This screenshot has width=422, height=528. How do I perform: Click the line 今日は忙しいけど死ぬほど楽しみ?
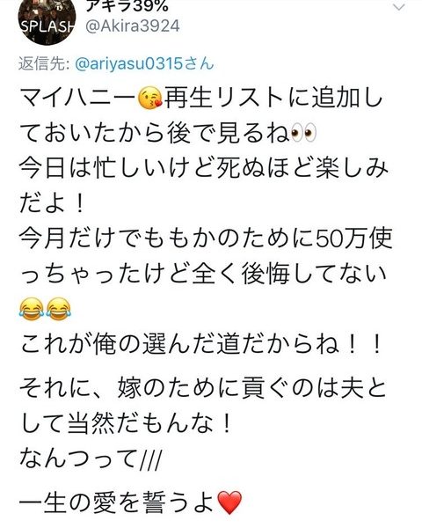(204, 168)
